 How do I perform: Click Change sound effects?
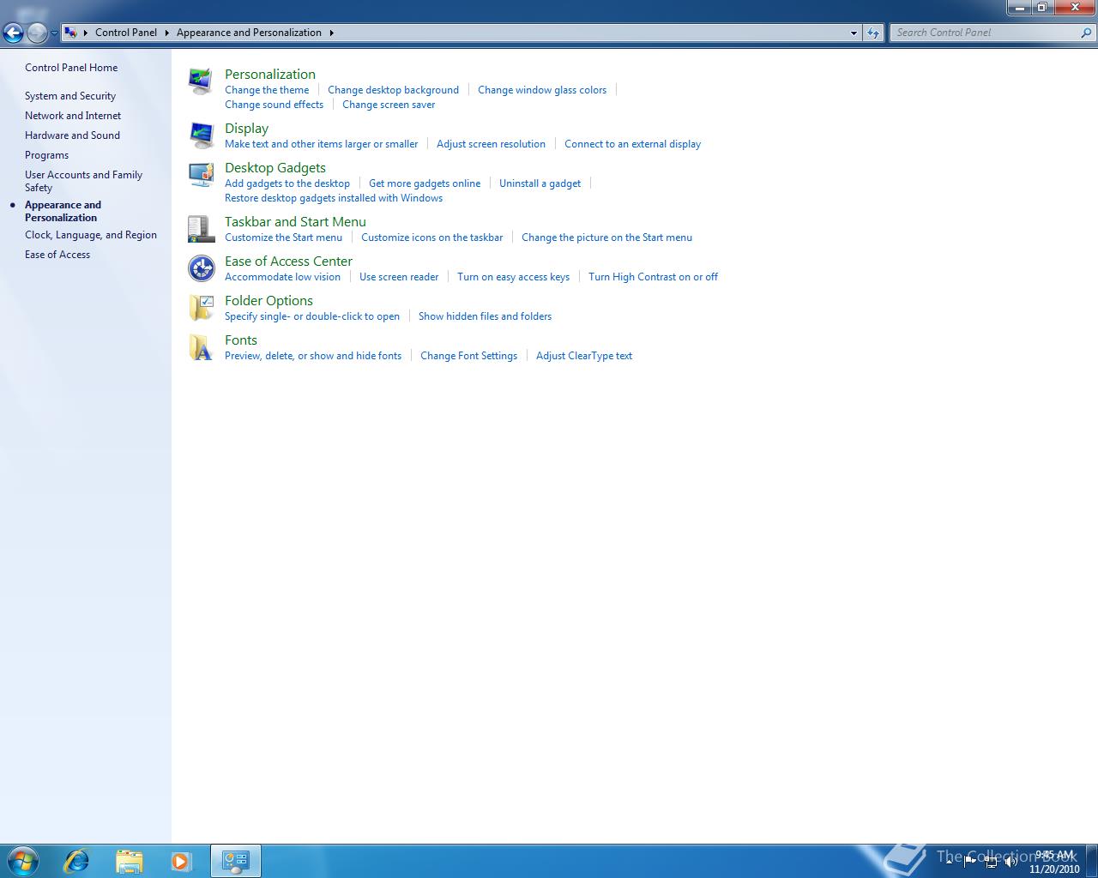(x=274, y=105)
